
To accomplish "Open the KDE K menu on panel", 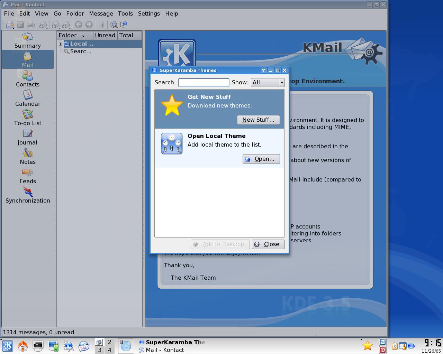I will (8, 346).
